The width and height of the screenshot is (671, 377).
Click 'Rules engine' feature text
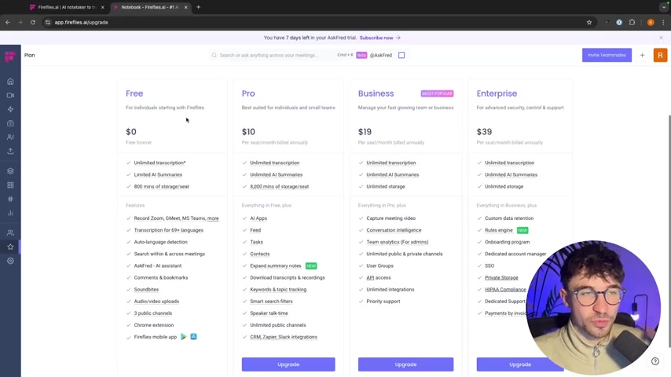click(499, 230)
